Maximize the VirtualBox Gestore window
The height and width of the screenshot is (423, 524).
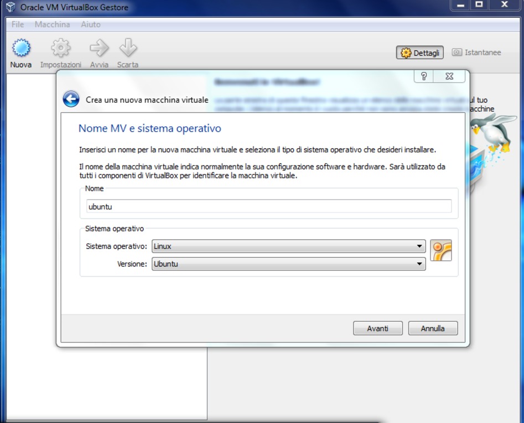coord(479,5)
